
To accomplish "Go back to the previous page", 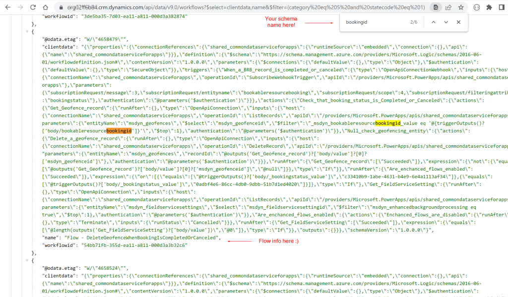I will coord(7,7).
